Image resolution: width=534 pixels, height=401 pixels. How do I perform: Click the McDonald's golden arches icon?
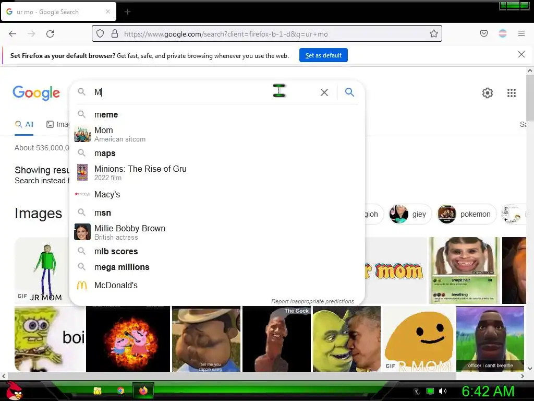tap(82, 285)
